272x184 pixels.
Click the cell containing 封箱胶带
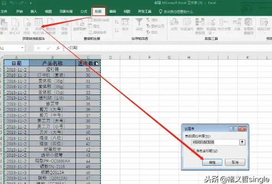(x=52, y=149)
